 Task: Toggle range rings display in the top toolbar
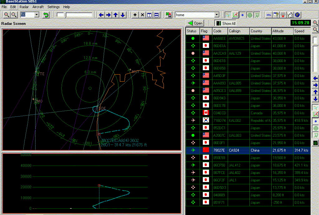tap(250, 15)
